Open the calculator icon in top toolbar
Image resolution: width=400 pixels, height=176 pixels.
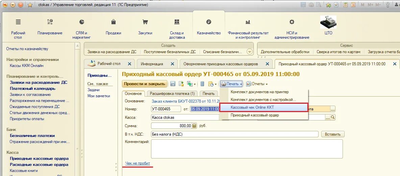[345, 5]
